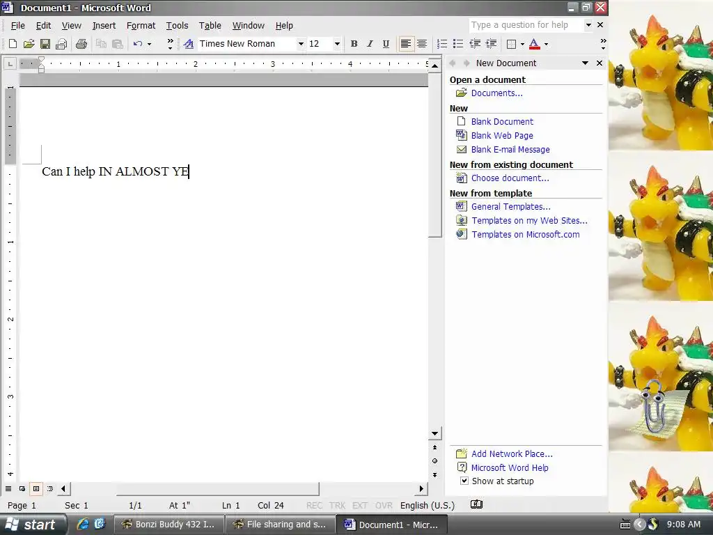
Task: Apply numbered list formatting
Action: click(441, 44)
